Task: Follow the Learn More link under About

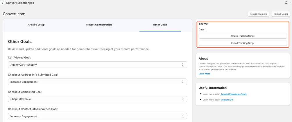Action: 204,74
